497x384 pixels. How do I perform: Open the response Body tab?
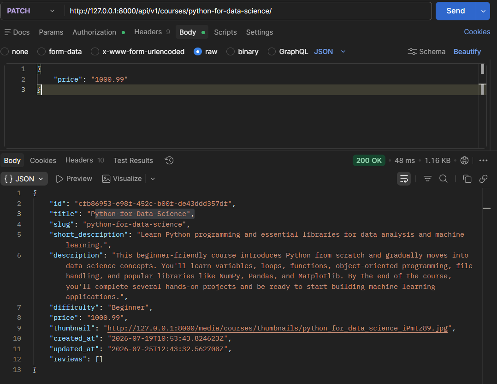(12, 161)
